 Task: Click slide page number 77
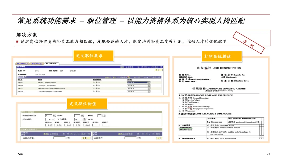point(268,154)
